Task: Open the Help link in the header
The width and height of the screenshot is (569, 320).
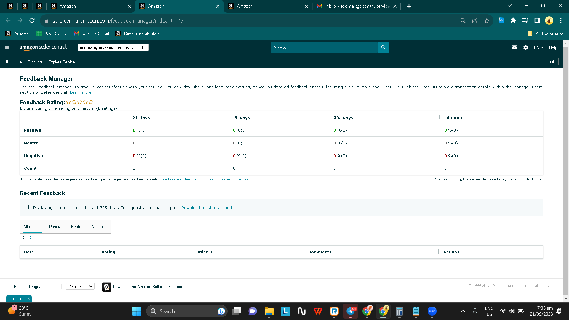Action: pos(553,47)
